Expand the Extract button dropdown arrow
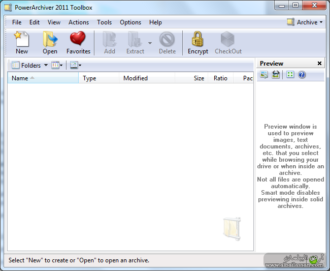 coord(150,43)
